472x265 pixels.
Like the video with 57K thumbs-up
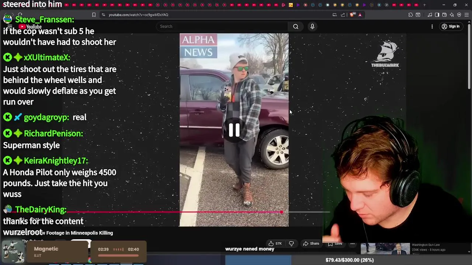[275, 244]
